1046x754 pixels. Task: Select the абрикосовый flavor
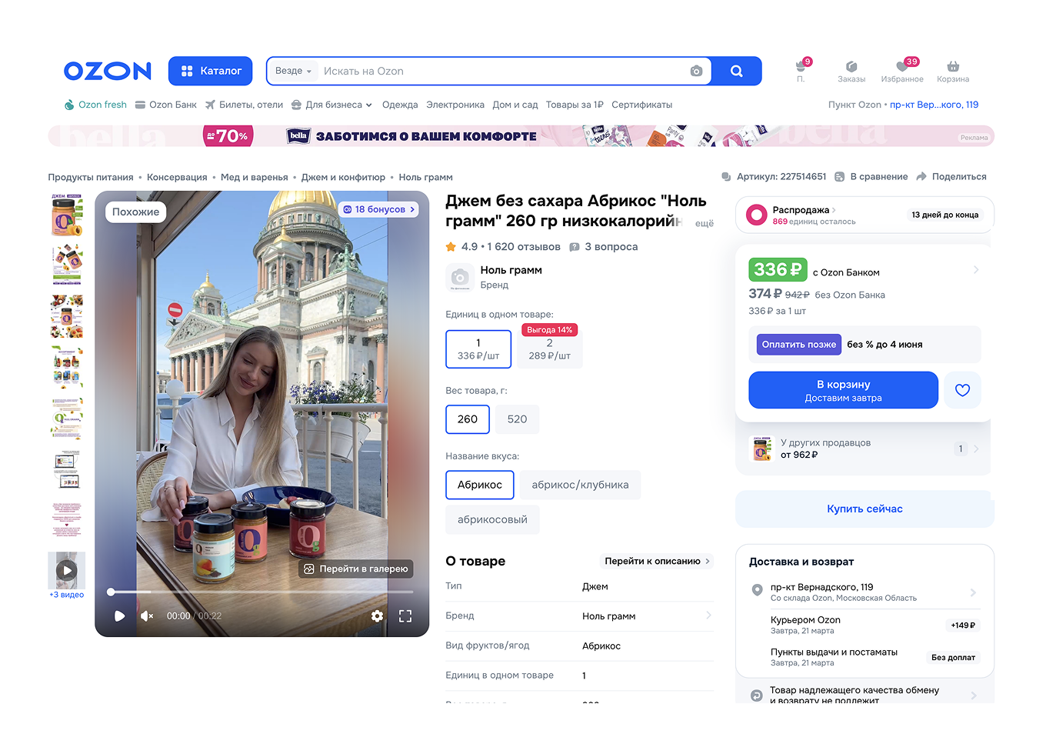click(492, 519)
